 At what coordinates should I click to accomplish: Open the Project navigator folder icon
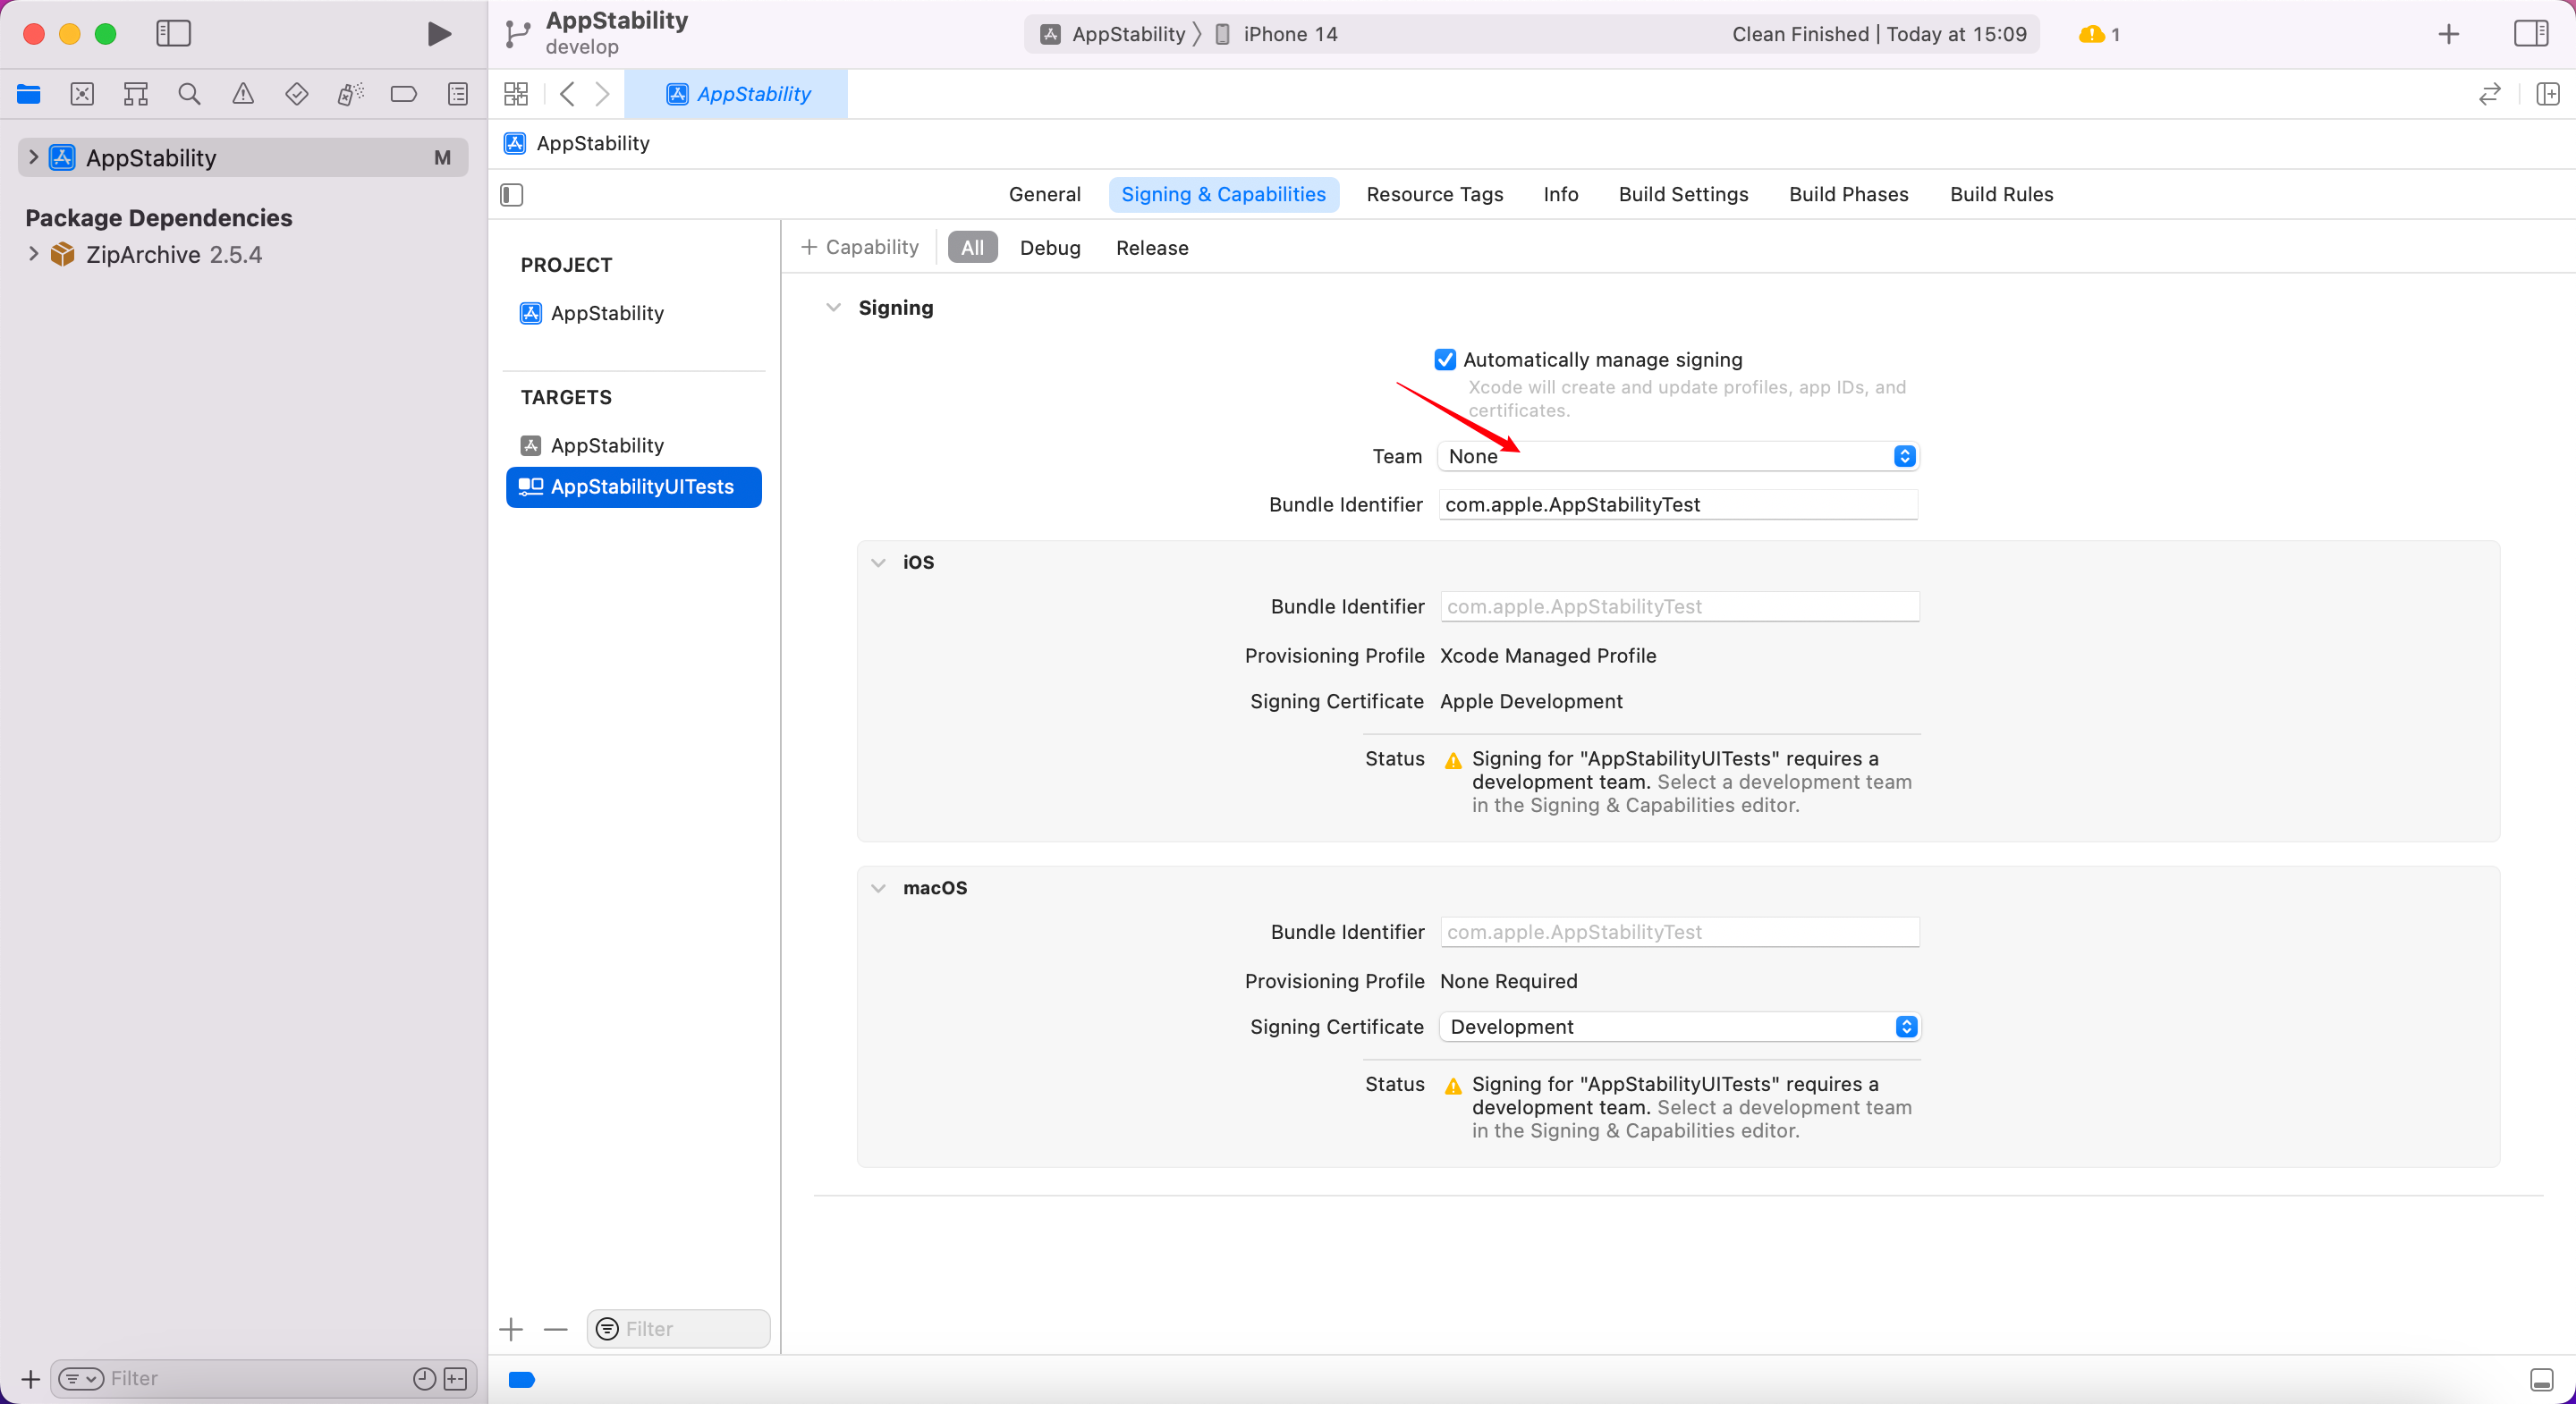[x=29, y=94]
